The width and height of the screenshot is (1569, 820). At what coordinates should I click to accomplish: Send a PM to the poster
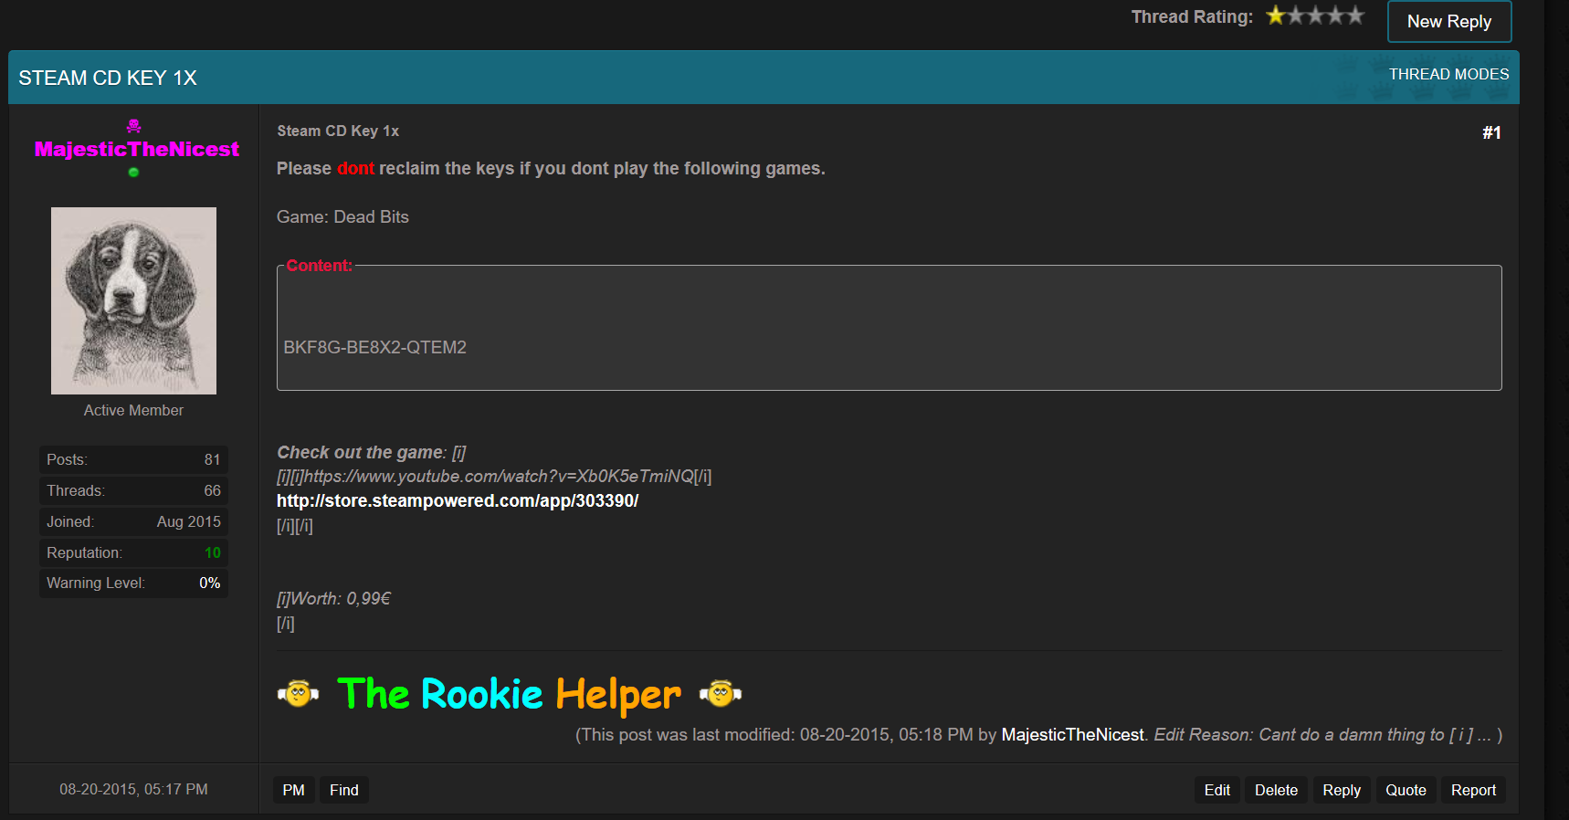tap(294, 790)
